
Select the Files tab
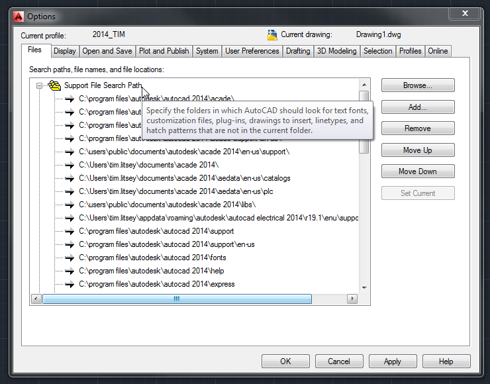(x=34, y=50)
